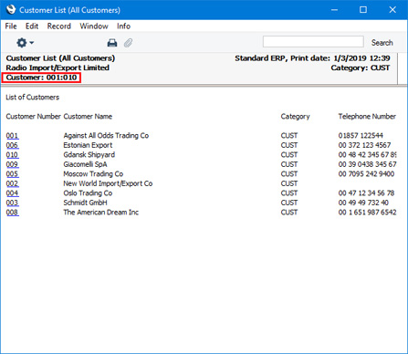408x354 pixels.
Task: Minimize the Customer List window
Action: point(334,10)
